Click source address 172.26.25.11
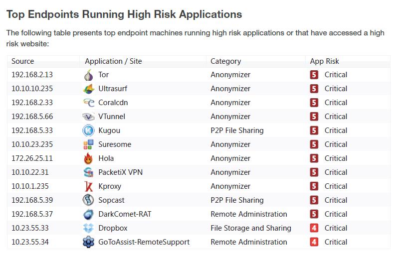This screenshot has height=260, width=395. pos(32,159)
